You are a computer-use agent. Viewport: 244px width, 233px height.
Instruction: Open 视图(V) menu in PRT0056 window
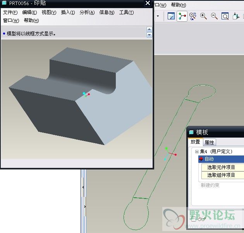49,12
